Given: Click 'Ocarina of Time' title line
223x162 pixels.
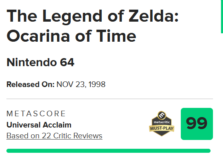Looking at the screenshot, I should pyautogui.click(x=71, y=36).
